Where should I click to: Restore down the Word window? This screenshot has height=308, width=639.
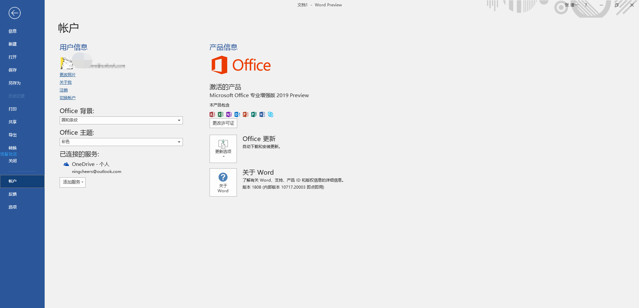tap(617, 5)
